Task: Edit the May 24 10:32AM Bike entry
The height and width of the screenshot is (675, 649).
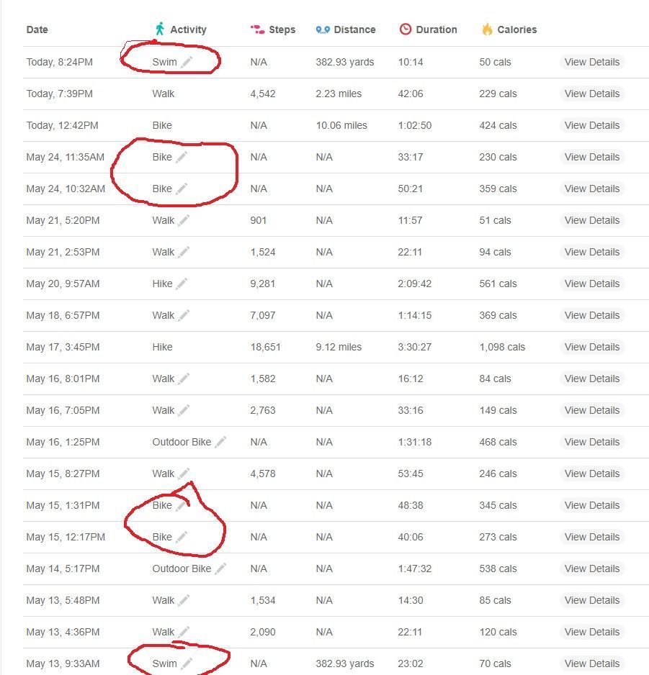Action: [182, 189]
